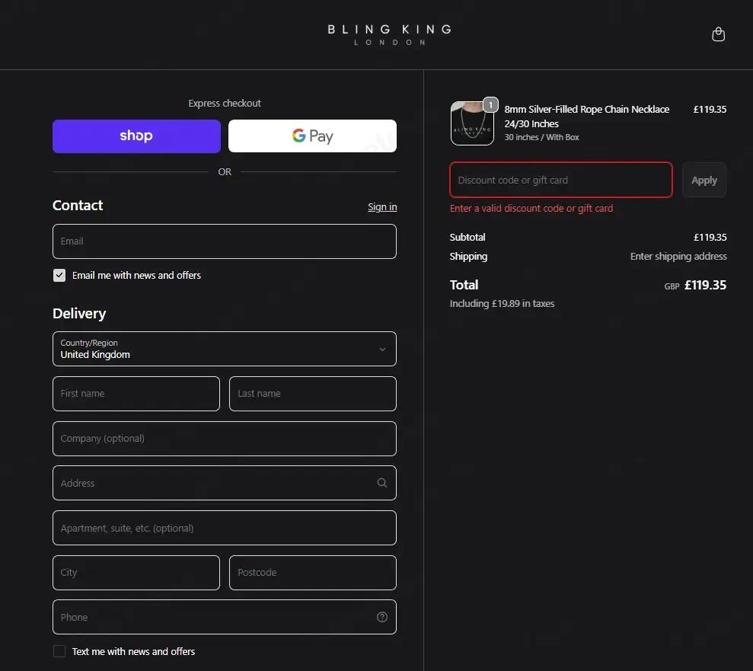Viewport: 753px width, 671px height.
Task: Click the 'Including £19.89 in taxes' text
Action: 502,304
